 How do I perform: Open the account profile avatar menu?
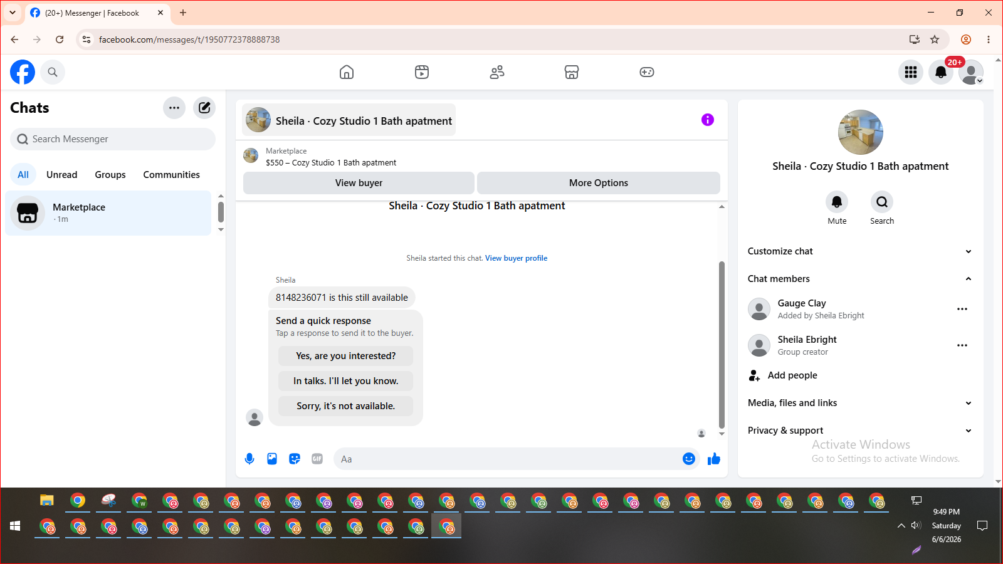[x=971, y=72]
